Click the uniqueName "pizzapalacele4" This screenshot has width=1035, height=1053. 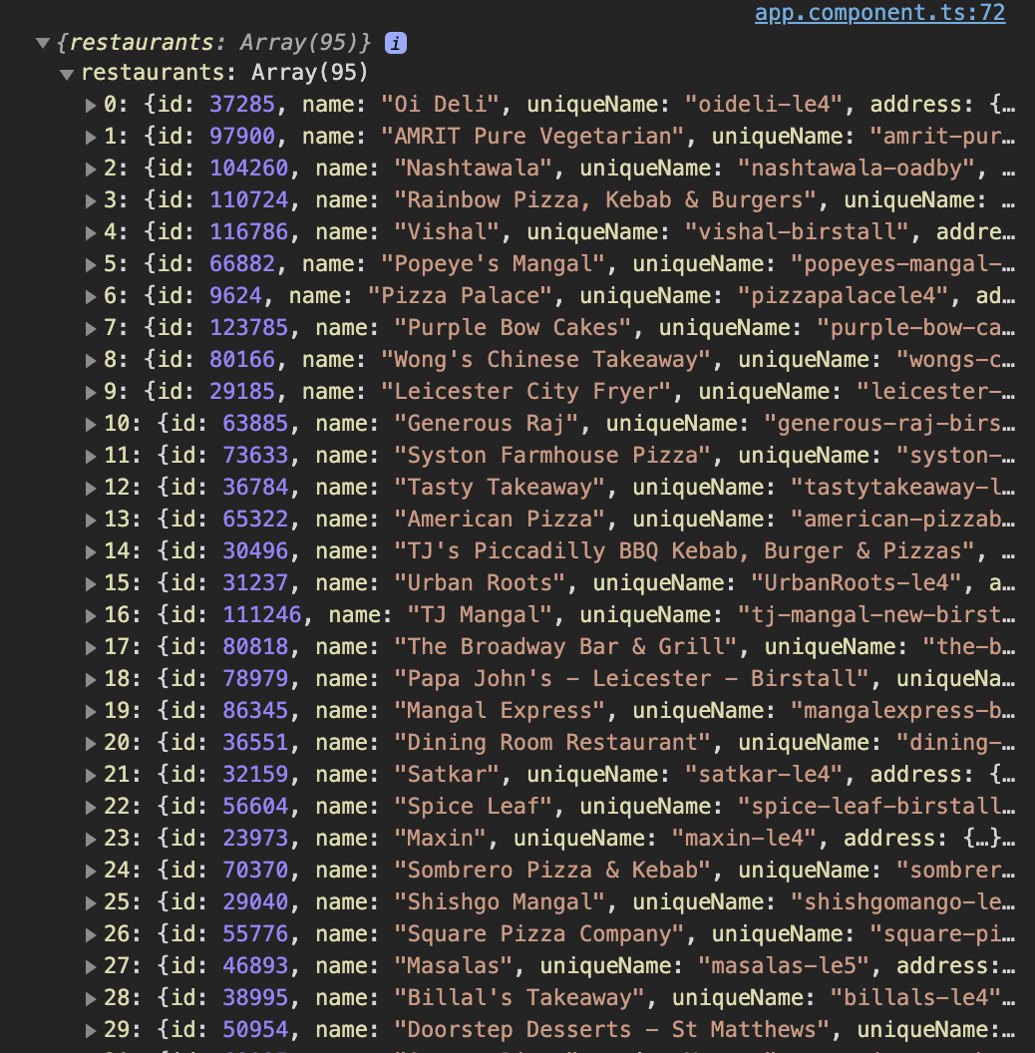(x=843, y=295)
